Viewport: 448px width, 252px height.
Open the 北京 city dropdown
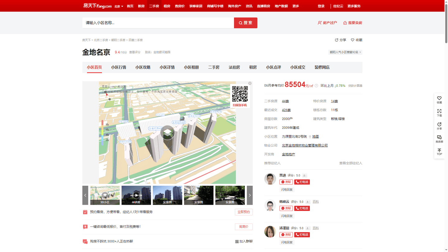pos(119,6)
